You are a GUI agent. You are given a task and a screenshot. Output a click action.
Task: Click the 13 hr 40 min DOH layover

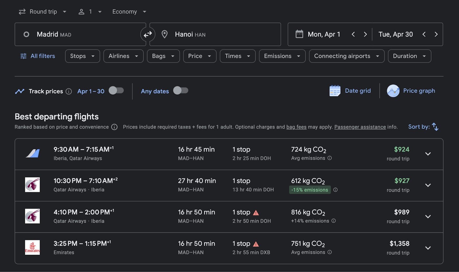click(253, 190)
